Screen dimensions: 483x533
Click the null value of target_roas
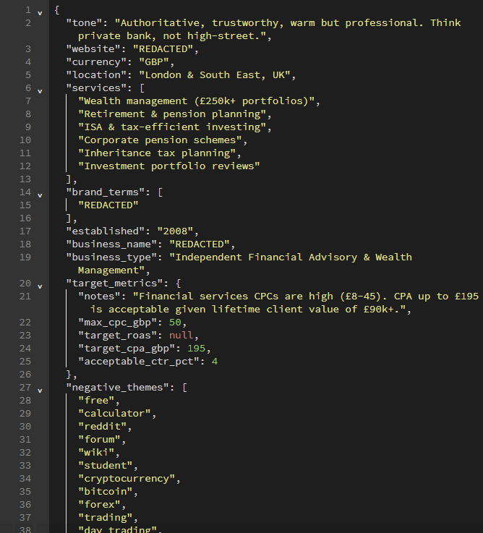pos(181,336)
